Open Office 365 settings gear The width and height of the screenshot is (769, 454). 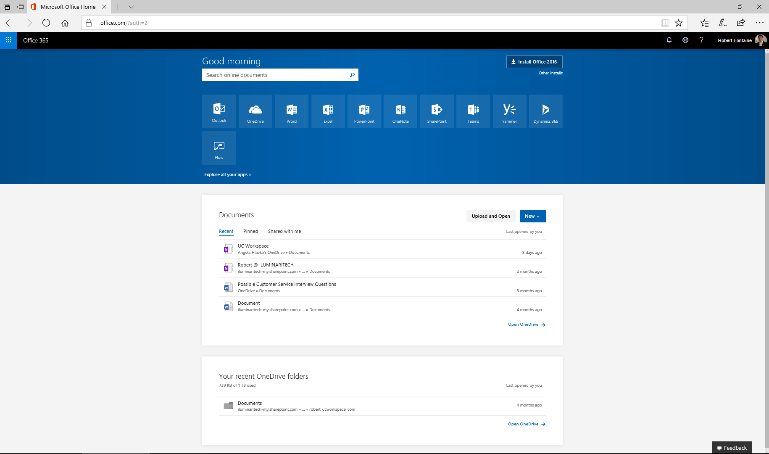685,40
